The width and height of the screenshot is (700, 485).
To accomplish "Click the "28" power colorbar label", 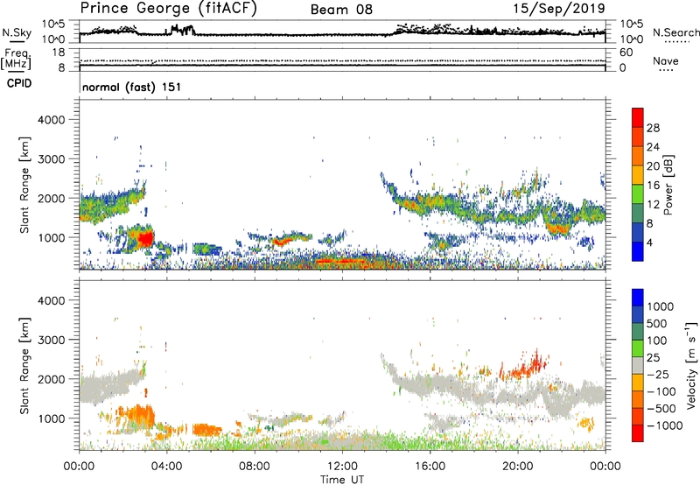I will [653, 128].
